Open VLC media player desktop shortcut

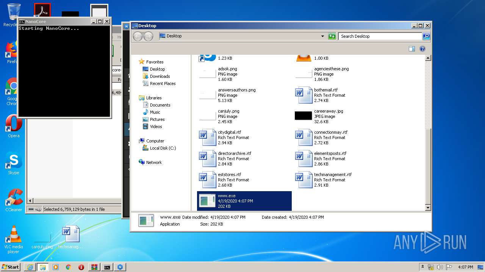point(14,240)
